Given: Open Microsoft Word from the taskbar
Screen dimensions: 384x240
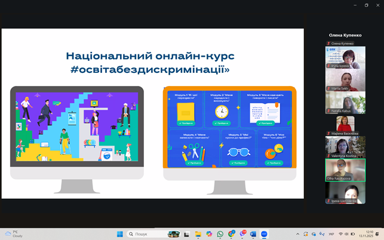Looking at the screenshot, I should [x=253, y=234].
